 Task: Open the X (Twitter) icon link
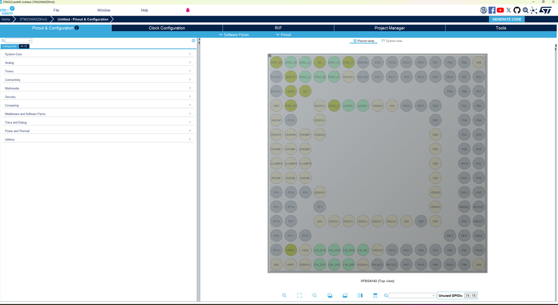pos(508,10)
